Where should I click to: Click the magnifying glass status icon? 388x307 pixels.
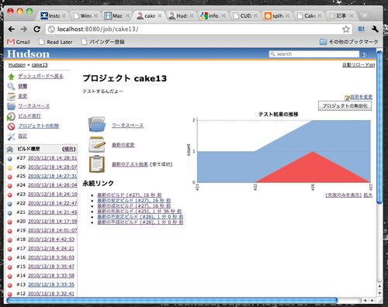pos(11,86)
